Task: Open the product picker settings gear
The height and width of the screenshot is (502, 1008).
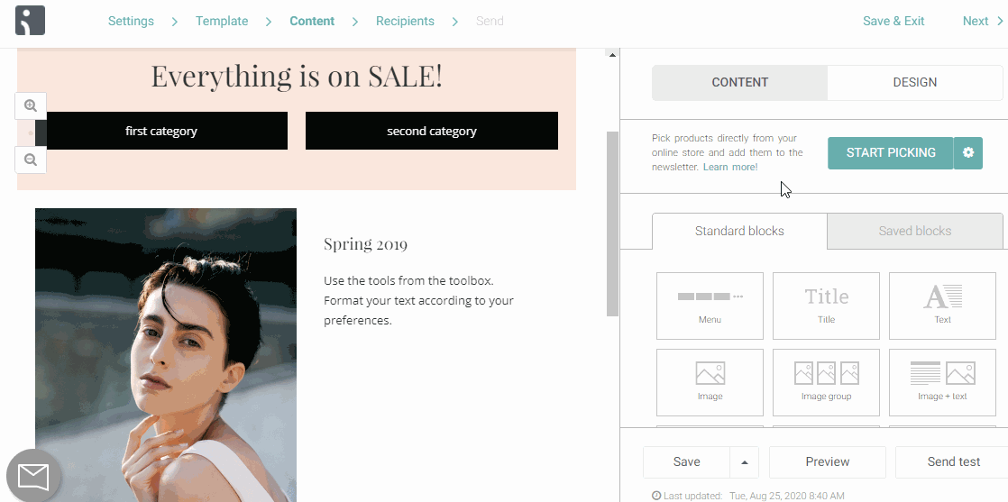Action: click(x=968, y=153)
